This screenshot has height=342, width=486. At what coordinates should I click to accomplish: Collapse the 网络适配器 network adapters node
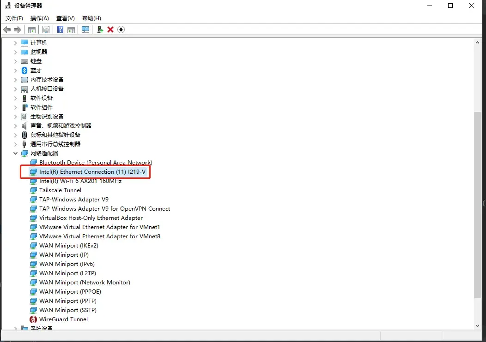click(x=16, y=153)
